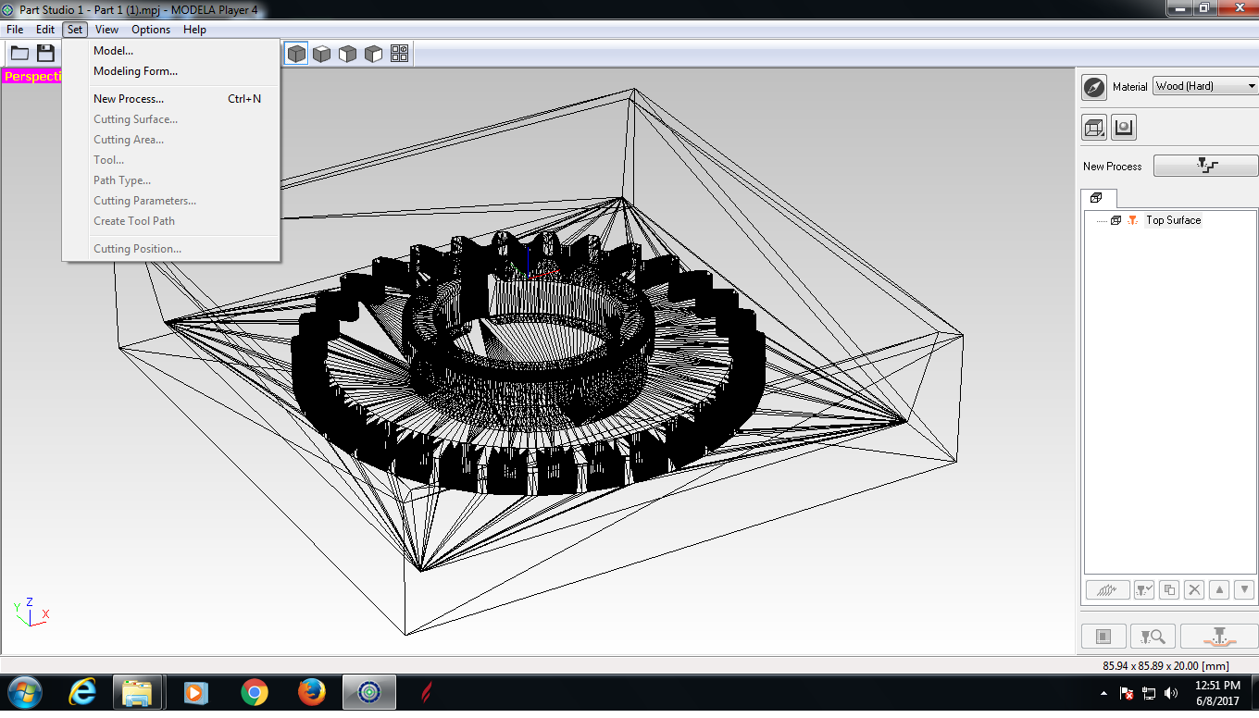Show hidden icons in the system tray
Screen dimensions: 1259x718
pyautogui.click(x=1103, y=693)
